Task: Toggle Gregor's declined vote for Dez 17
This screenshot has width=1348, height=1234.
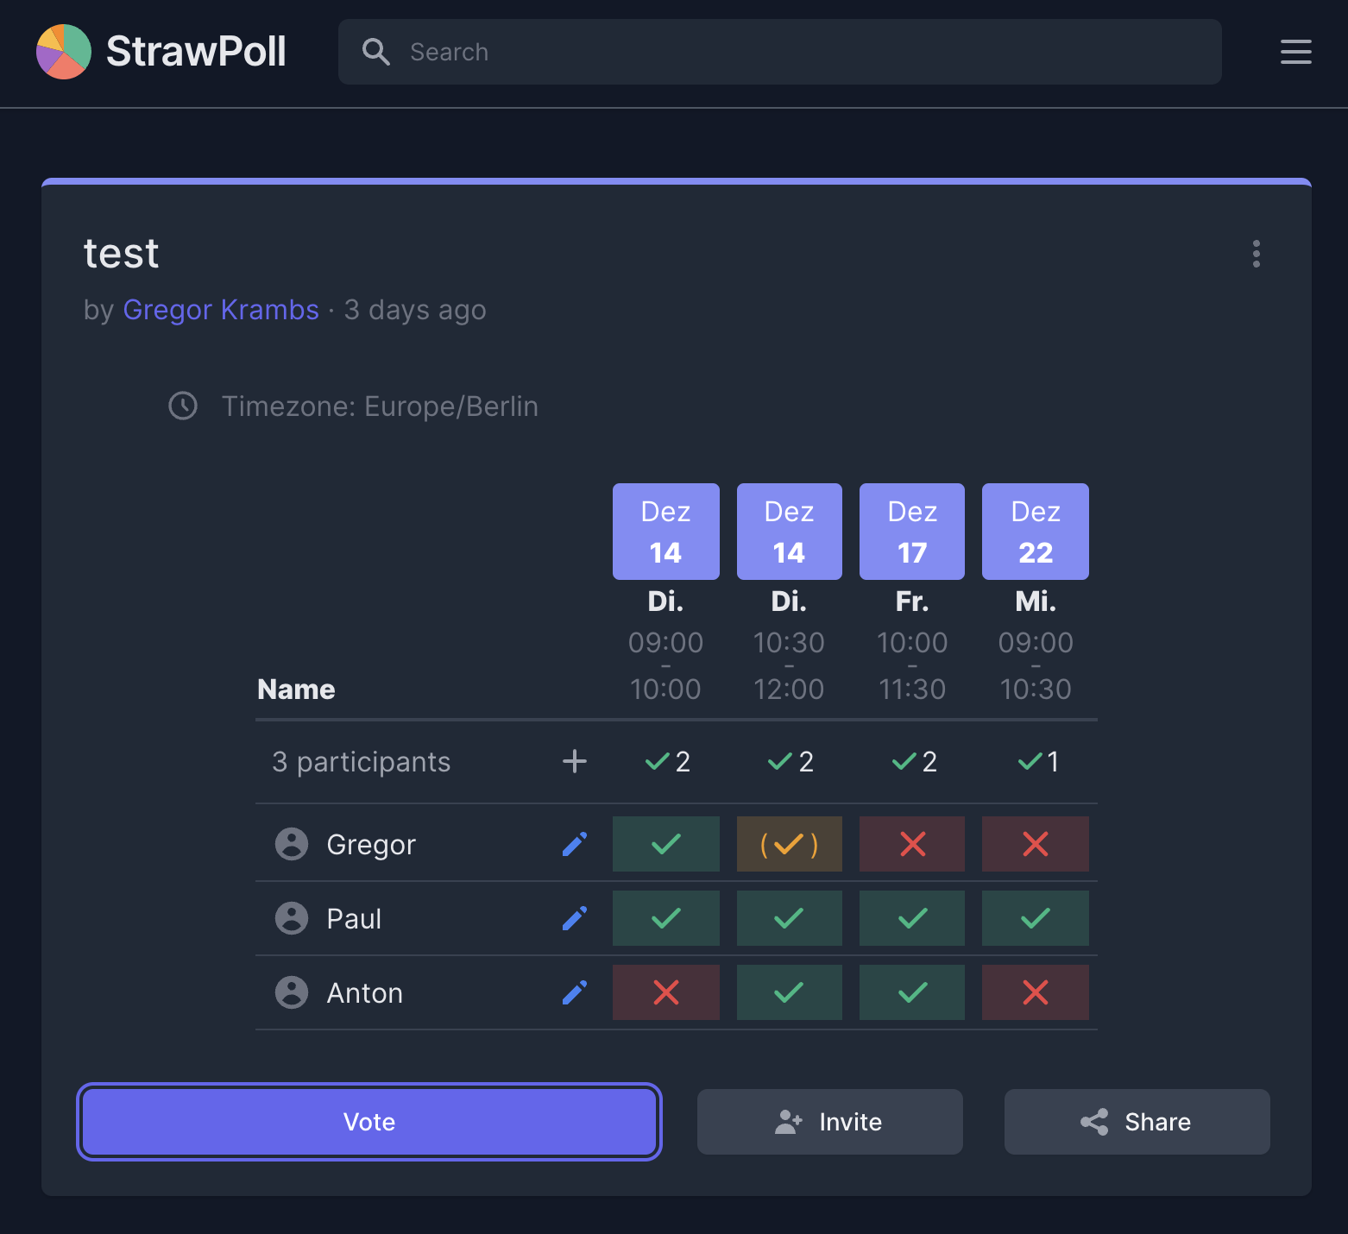Action: 912,844
